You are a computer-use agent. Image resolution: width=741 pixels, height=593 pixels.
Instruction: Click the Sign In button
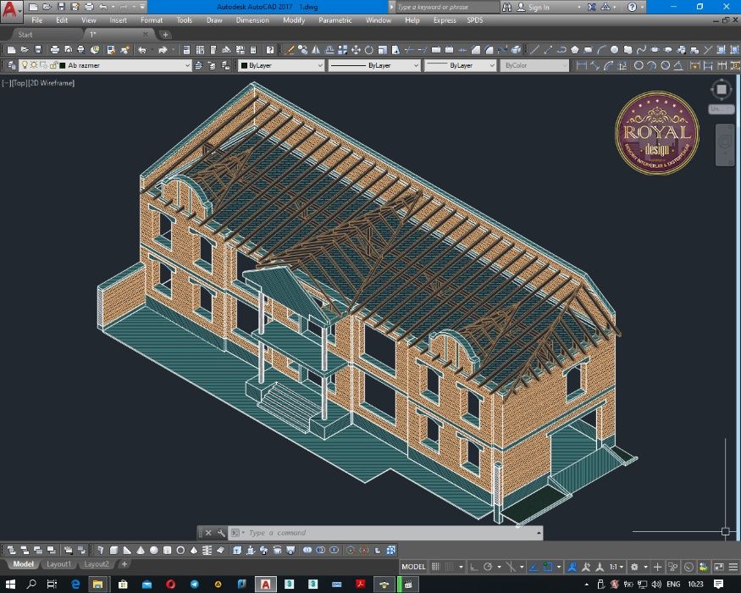click(539, 7)
